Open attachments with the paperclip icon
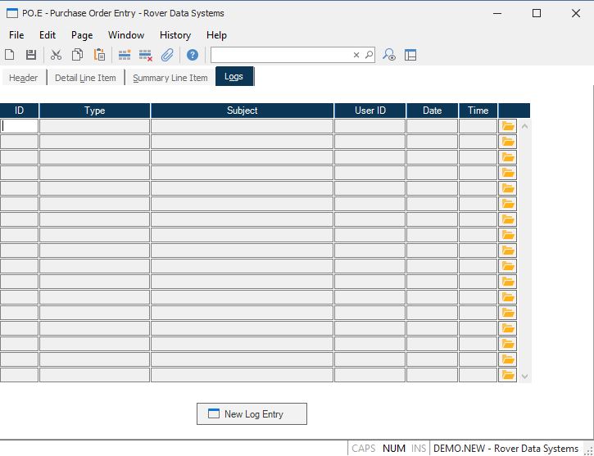Screen dimensions: 594x456 point(167,55)
